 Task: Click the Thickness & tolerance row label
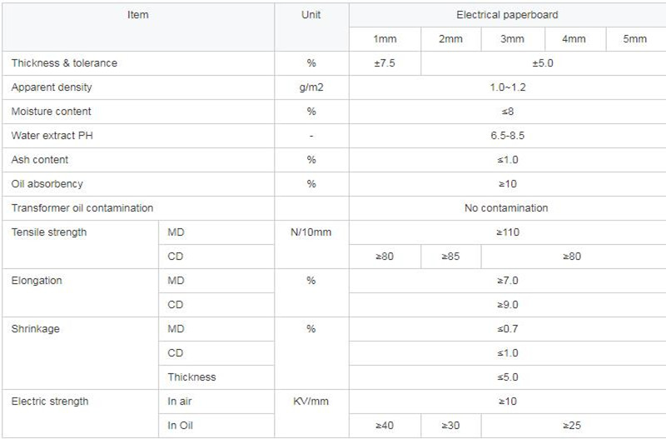click(x=64, y=63)
